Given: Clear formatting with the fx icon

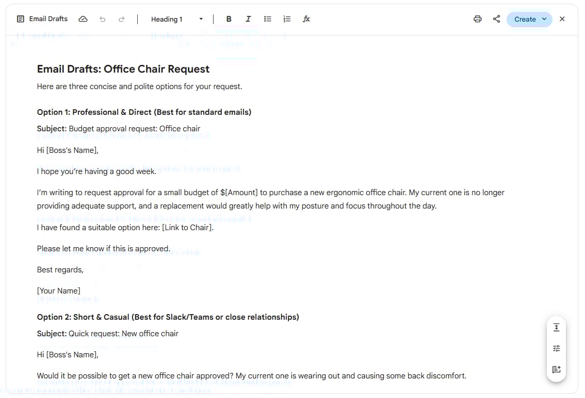Looking at the screenshot, I should [x=306, y=19].
